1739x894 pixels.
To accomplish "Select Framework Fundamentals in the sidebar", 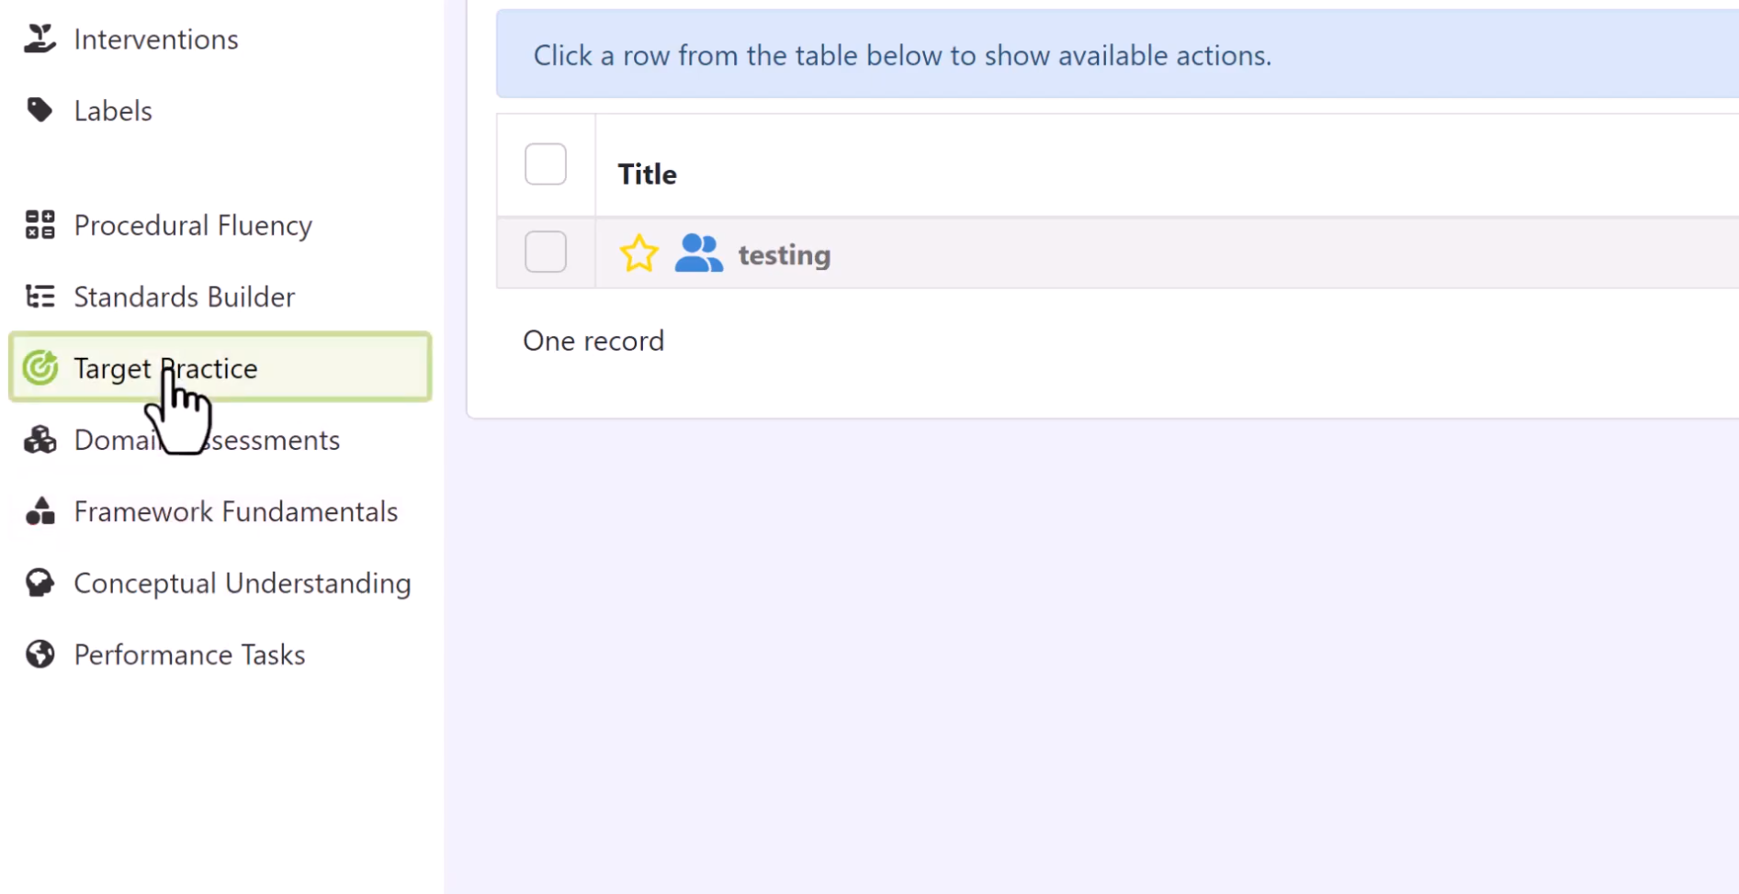I will [235, 511].
